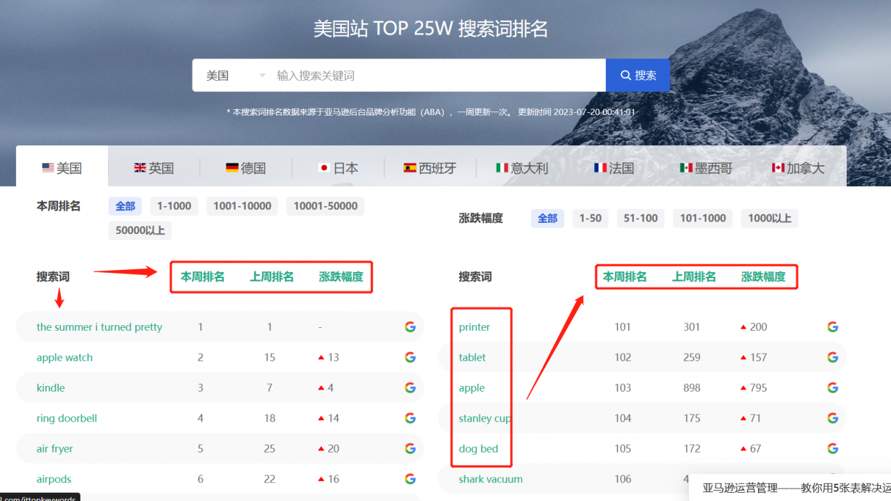
Task: Open the apple watch keyword link
Action: [x=64, y=357]
